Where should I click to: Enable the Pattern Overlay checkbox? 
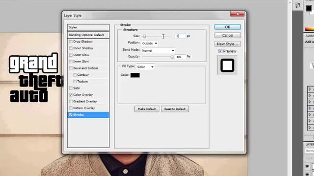pyautogui.click(x=71, y=108)
